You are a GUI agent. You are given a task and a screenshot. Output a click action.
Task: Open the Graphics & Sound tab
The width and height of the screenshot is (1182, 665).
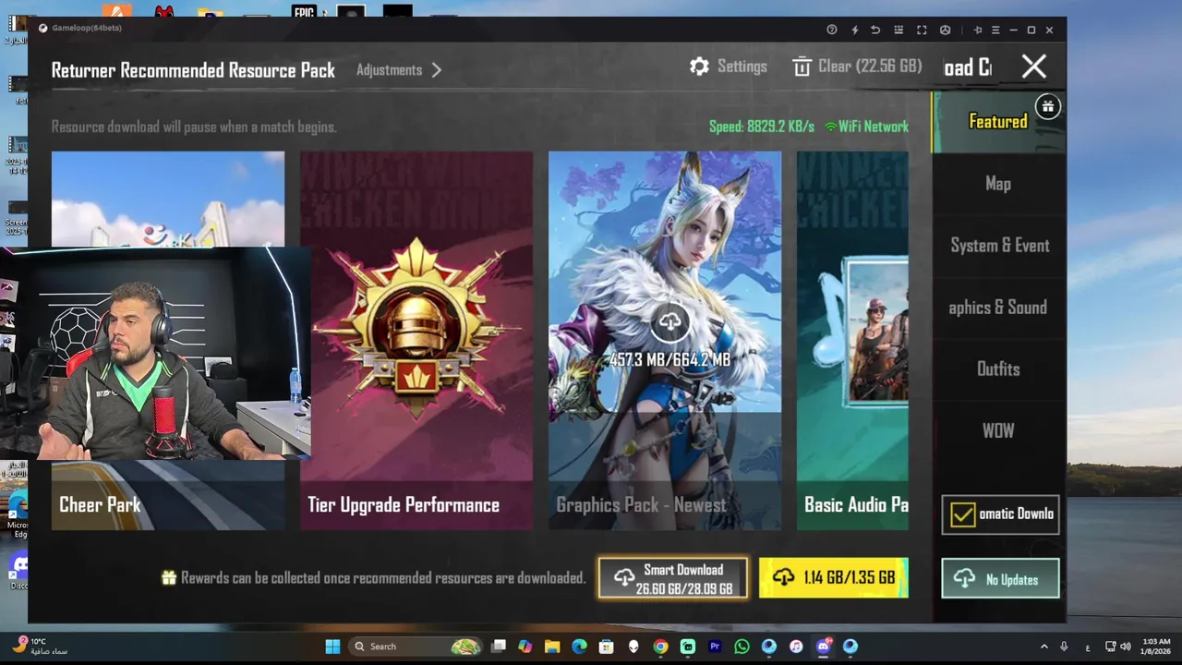[998, 308]
